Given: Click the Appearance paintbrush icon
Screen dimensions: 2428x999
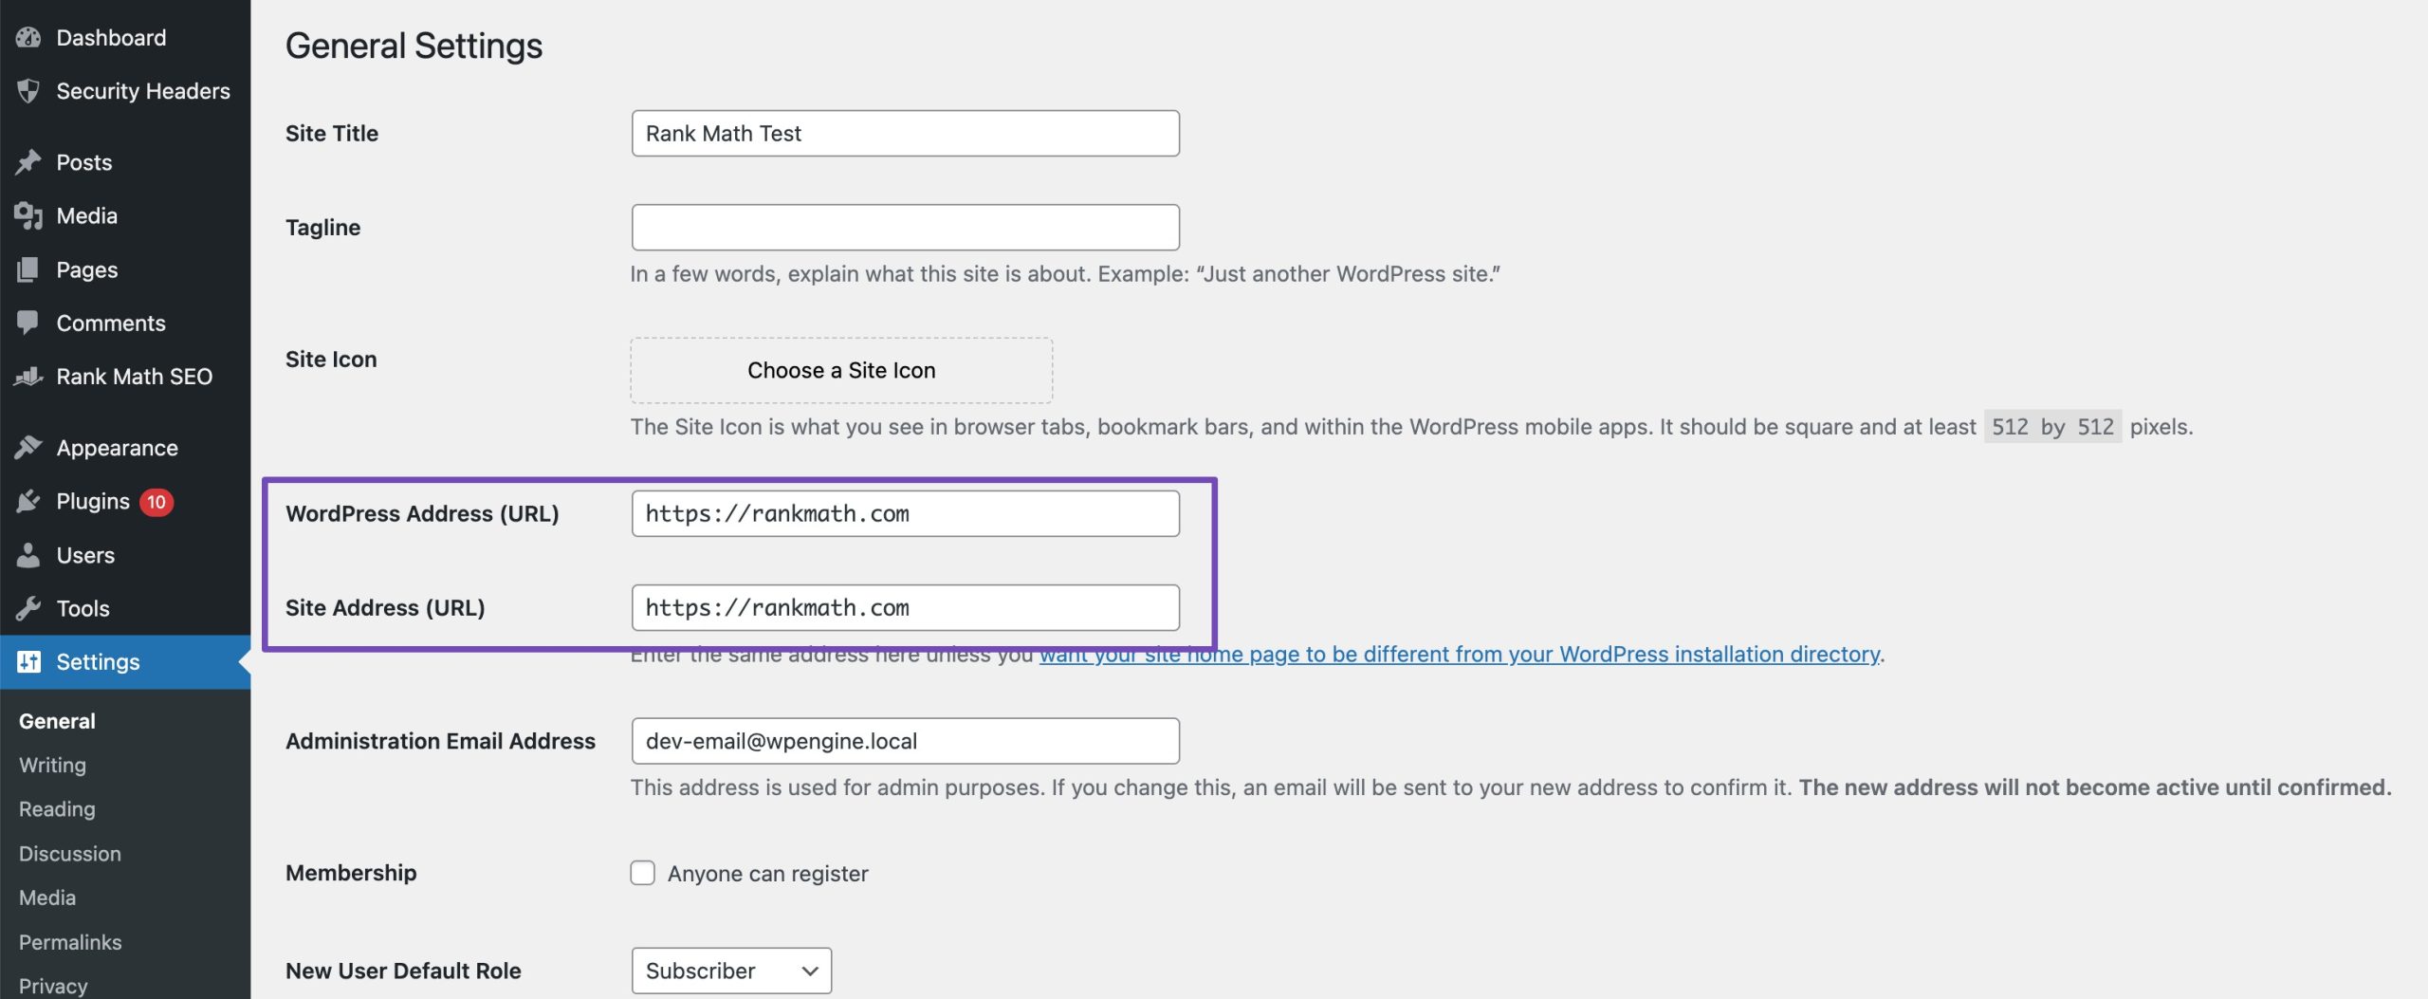Looking at the screenshot, I should [28, 448].
